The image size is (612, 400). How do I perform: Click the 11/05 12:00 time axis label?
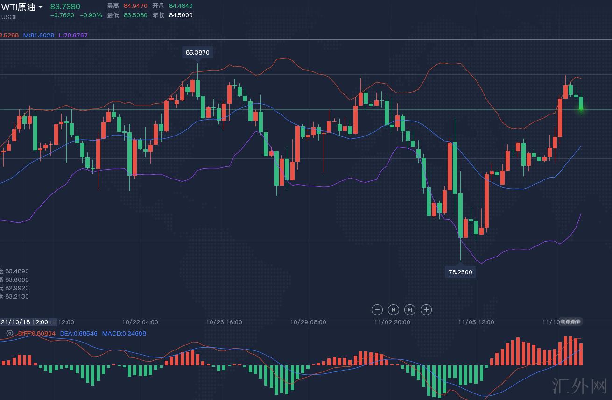tap(476, 322)
